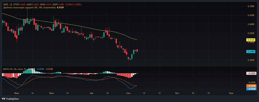Click the Ноя date label
This screenshot has height=102, width=259.
(231, 93)
